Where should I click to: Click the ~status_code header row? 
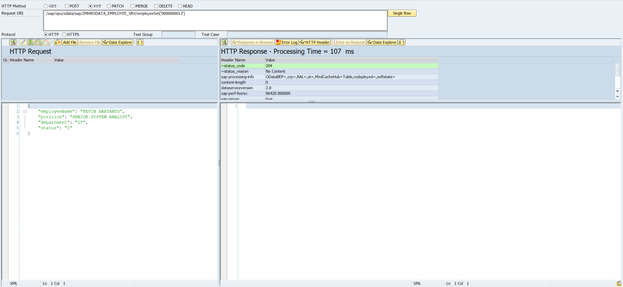pyautogui.click(x=329, y=66)
